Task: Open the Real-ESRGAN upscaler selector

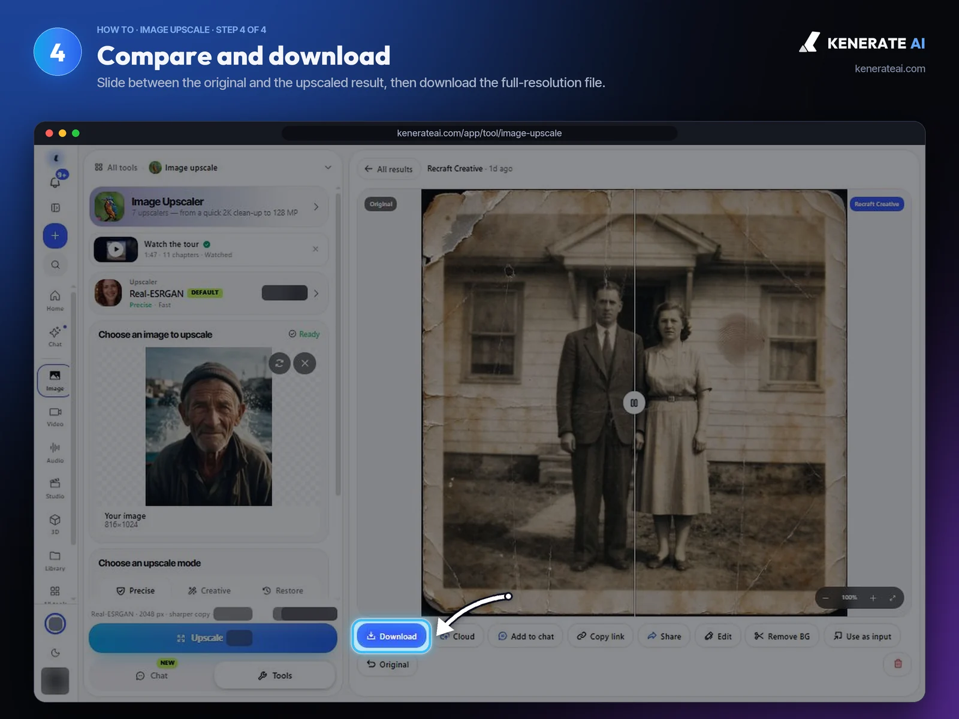Action: point(209,293)
